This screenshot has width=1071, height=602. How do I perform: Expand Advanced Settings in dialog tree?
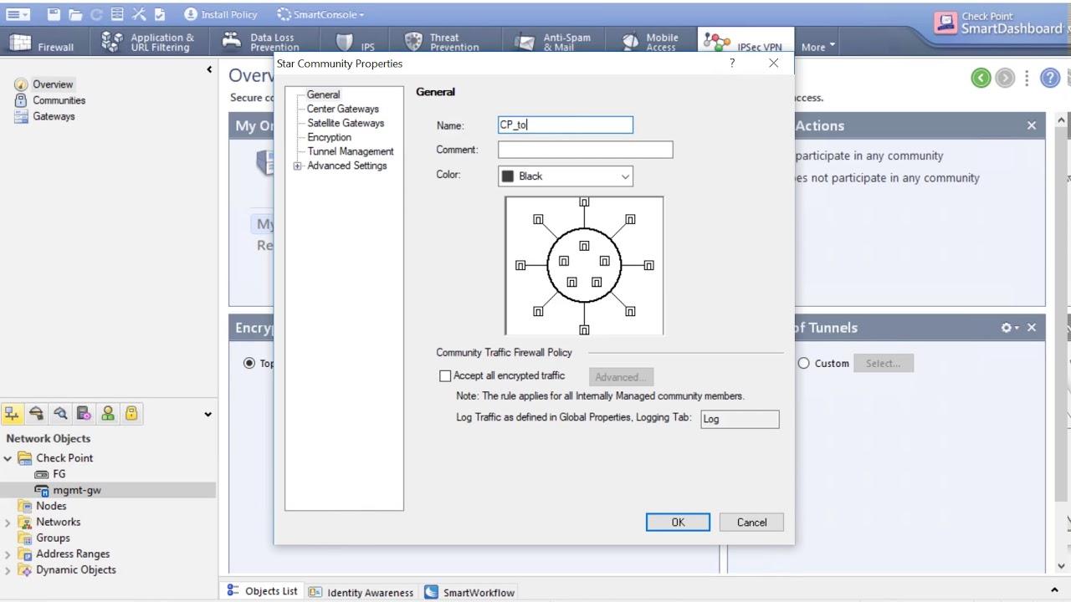pyautogui.click(x=297, y=166)
